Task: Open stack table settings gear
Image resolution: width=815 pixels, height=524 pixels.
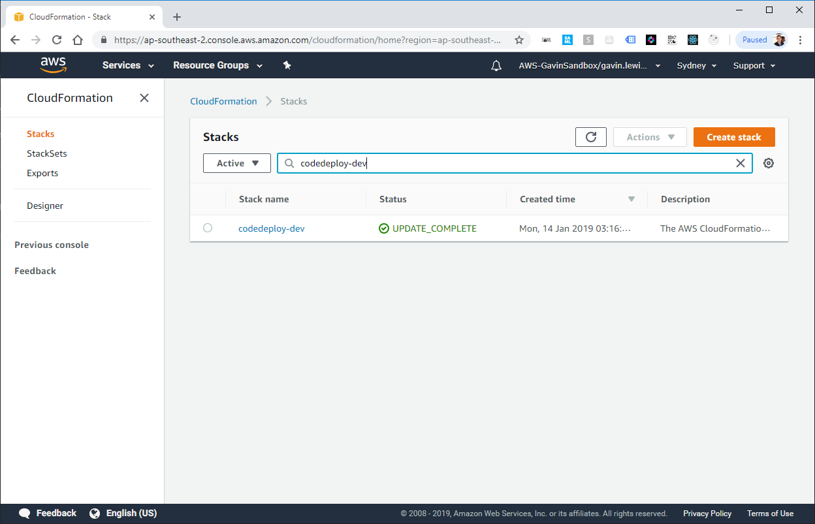Action: [769, 163]
